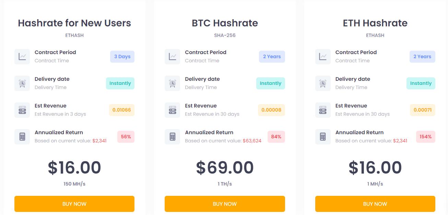Click the Contract Period chart icon in New Users card
The image size is (448, 215).
click(x=22, y=56)
